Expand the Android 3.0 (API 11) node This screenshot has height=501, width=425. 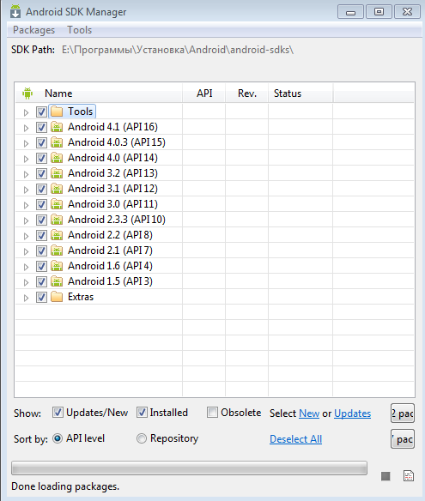tap(27, 205)
